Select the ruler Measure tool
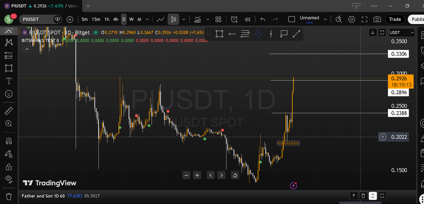Screen dimensions: 424x204 9,111
